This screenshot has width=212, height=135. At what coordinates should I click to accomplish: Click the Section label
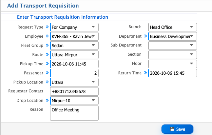pos(135,54)
